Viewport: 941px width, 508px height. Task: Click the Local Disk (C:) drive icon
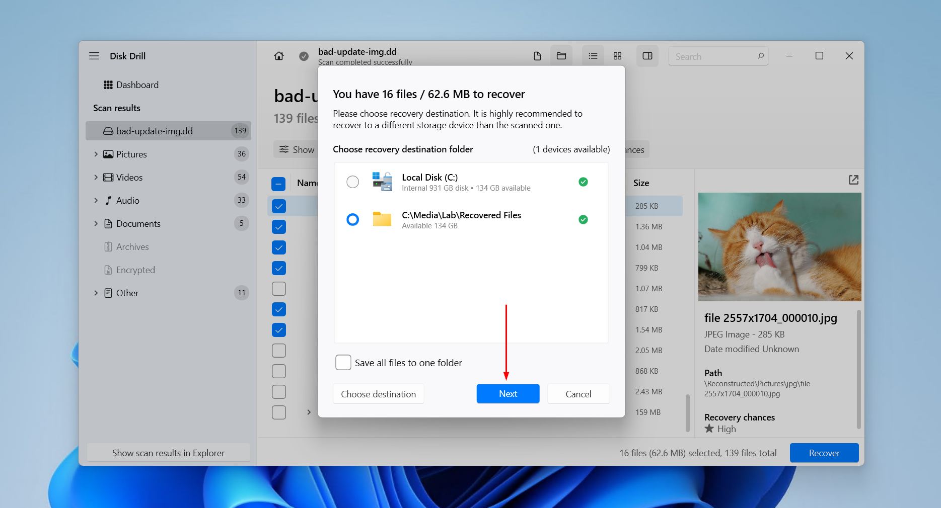click(x=382, y=181)
